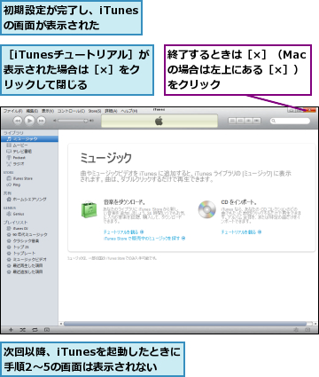The image size is (319, 377).
Task: Select the 最近再生した項目 playlist
Action: 29,265
